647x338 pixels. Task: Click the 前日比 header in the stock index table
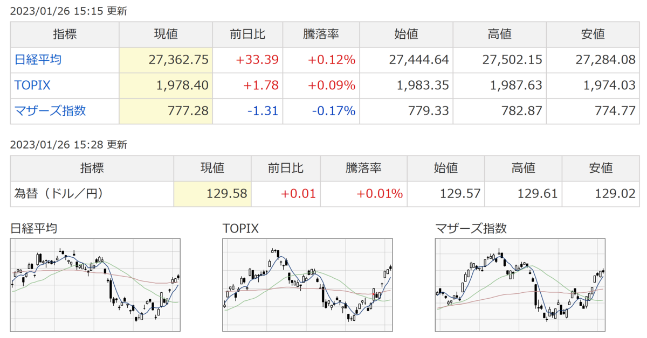[247, 34]
